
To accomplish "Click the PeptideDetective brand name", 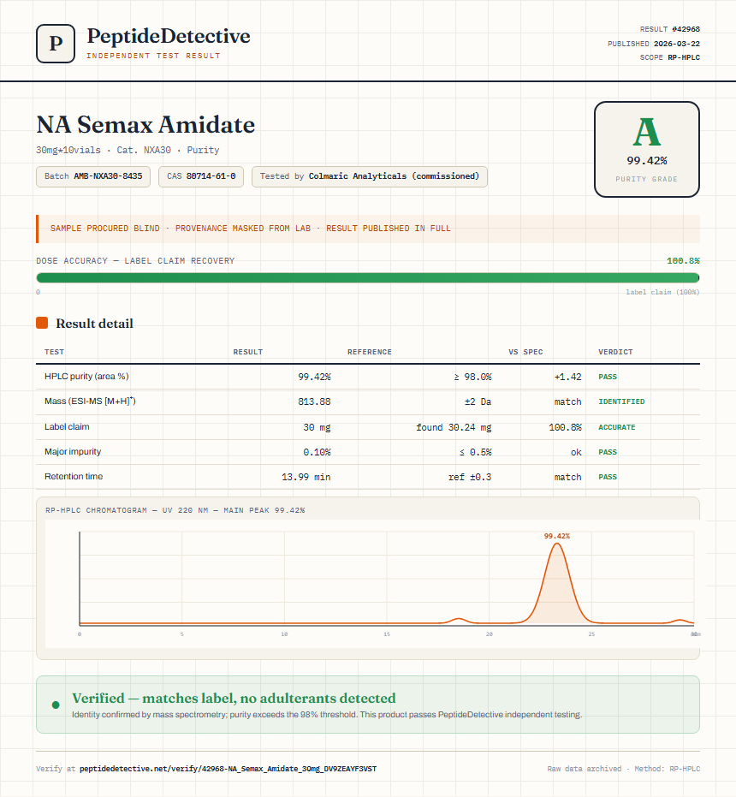I will (x=169, y=36).
